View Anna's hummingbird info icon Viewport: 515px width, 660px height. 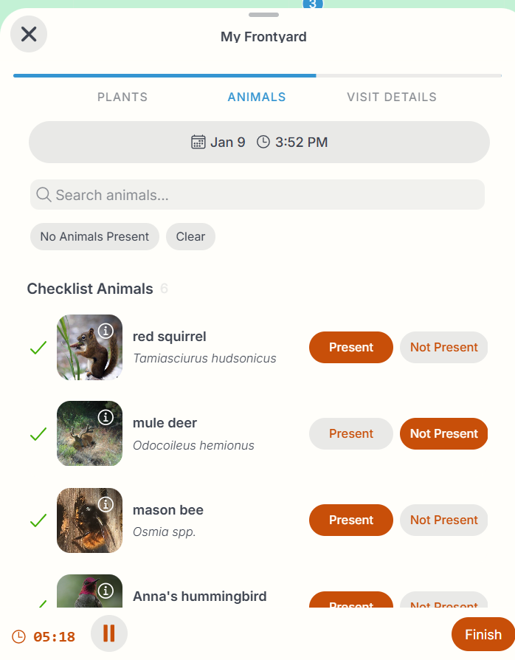pyautogui.click(x=106, y=591)
